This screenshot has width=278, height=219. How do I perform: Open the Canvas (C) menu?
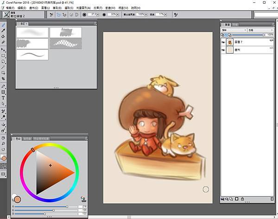[34, 8]
